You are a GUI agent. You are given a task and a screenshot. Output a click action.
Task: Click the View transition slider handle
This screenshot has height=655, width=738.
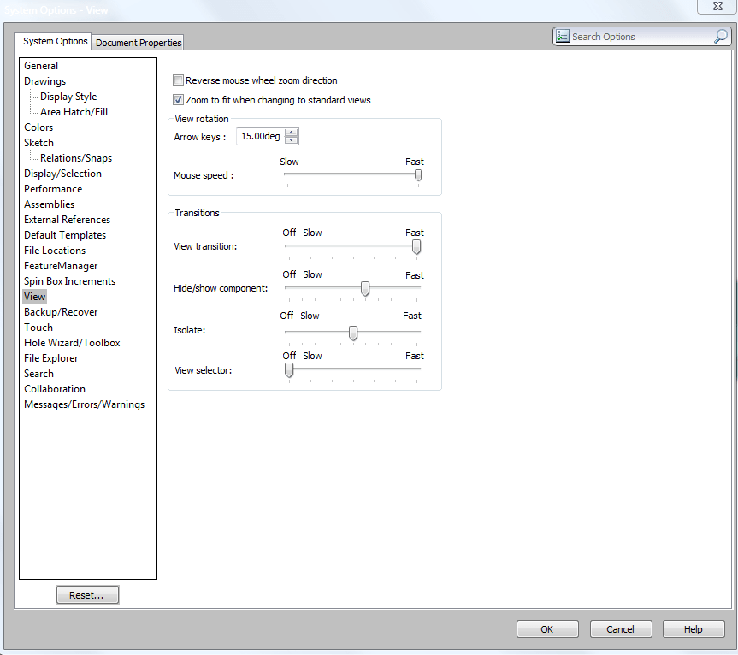coord(416,247)
